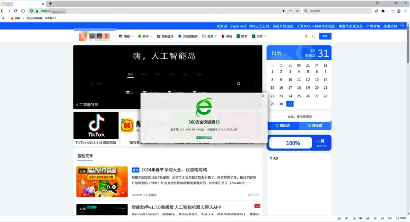Click the lightning speed-mode icon in address bar
Image resolution: width=410 pixels, height=222 pixels.
coord(283,11)
